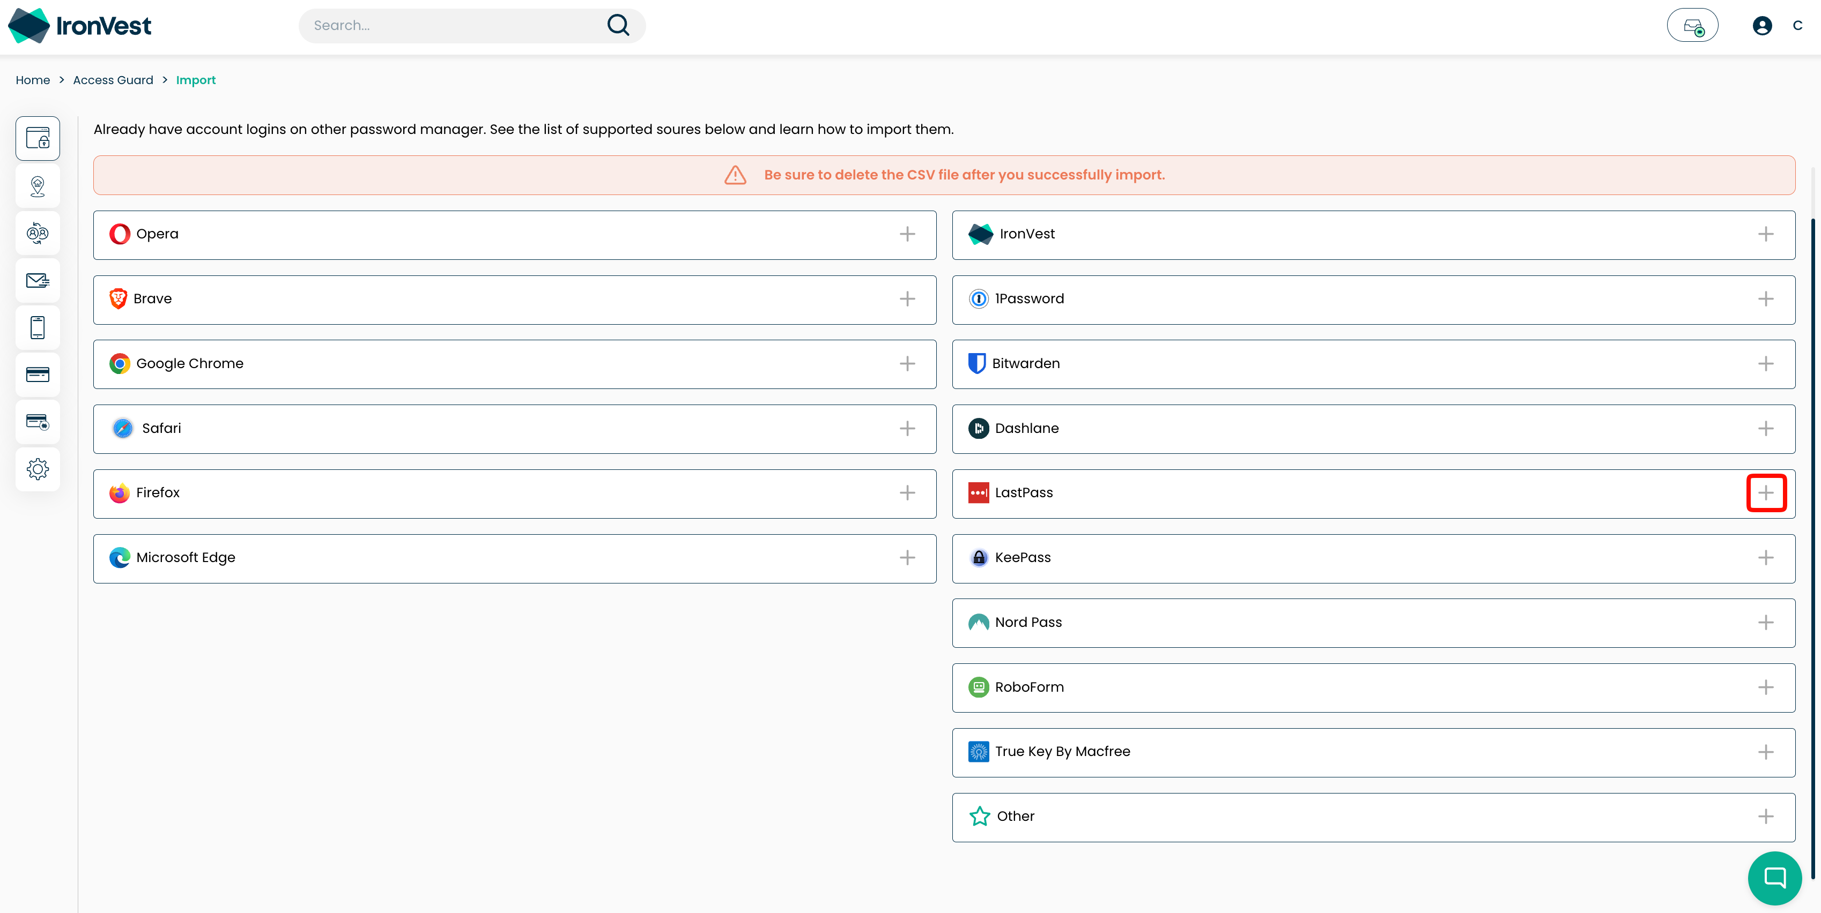This screenshot has height=913, width=1821.
Task: Click the red LastPass logo
Action: 979,493
